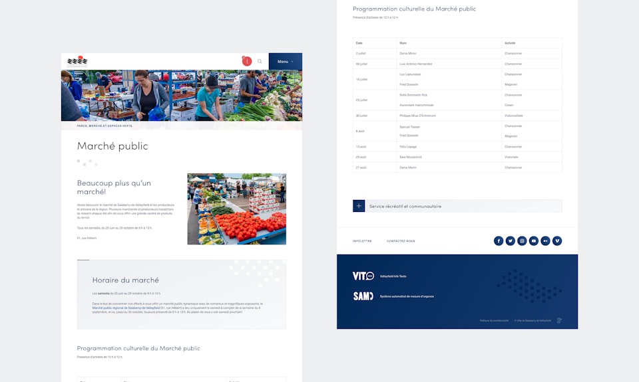The height and width of the screenshot is (382, 639).
Task: Click the VIT Valleyfield Info Texte logo
Action: click(363, 276)
